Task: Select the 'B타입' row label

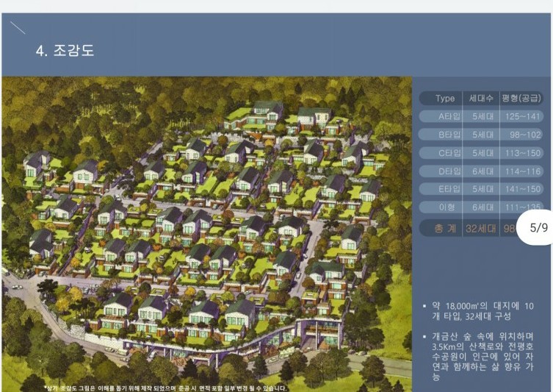Action: [x=449, y=135]
